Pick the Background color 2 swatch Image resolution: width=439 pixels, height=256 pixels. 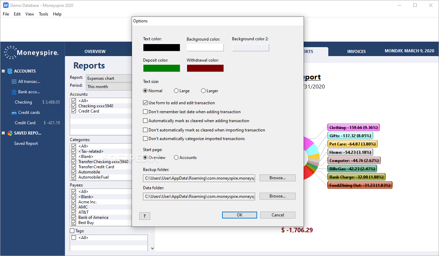coord(251,47)
